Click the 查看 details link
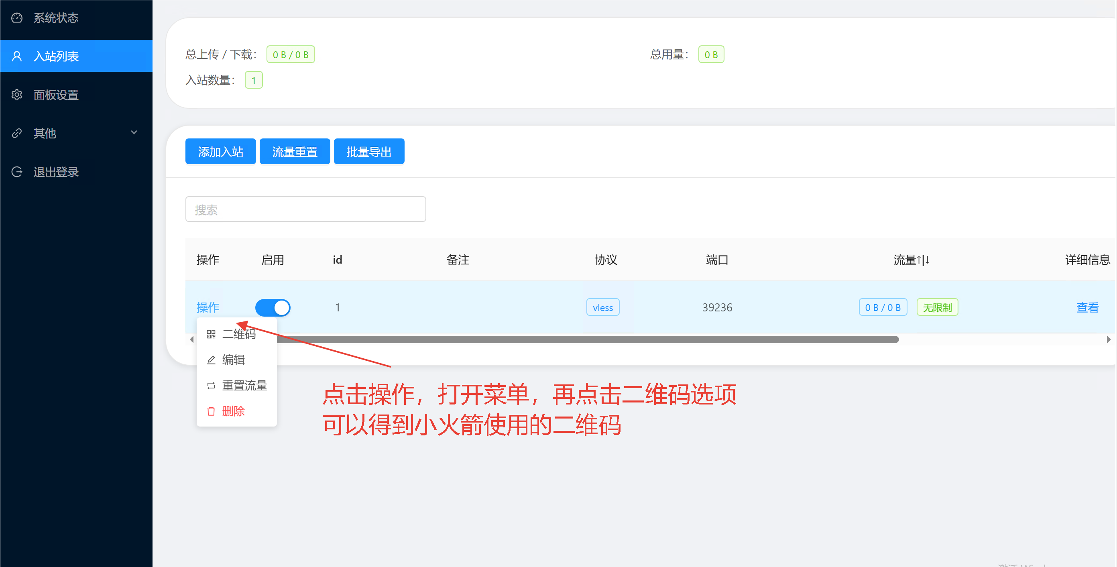 click(1087, 307)
